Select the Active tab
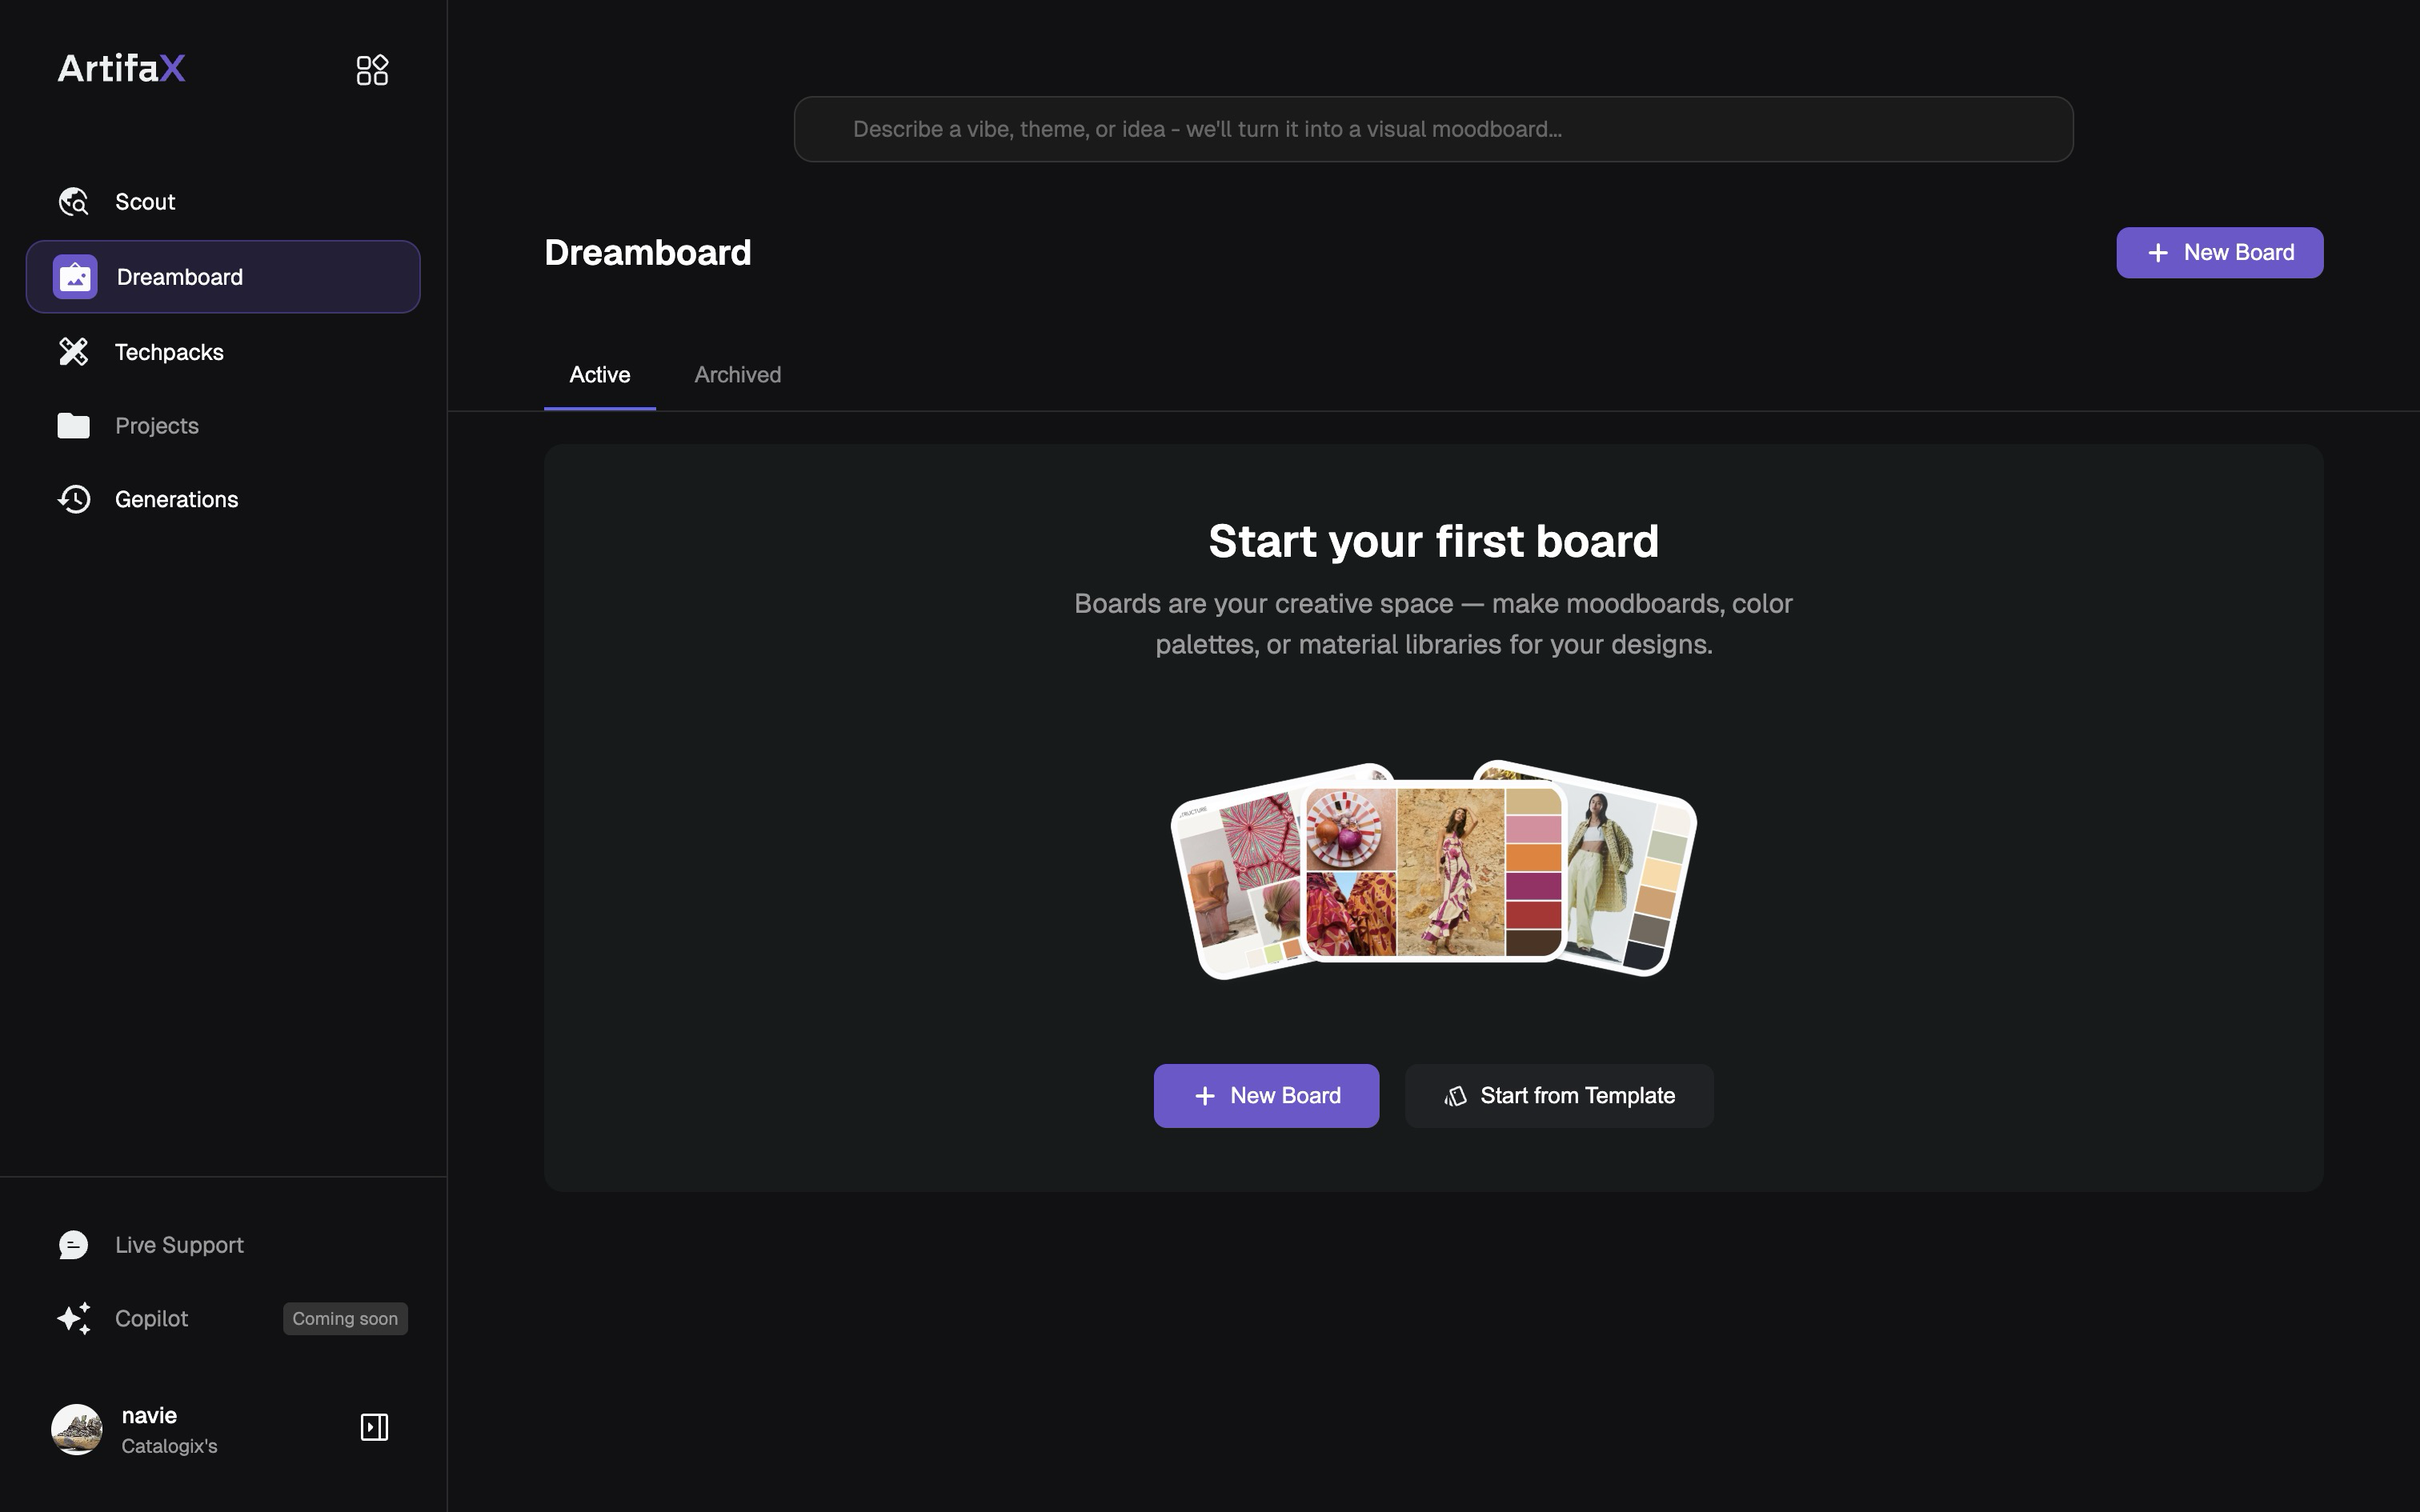 [600, 375]
